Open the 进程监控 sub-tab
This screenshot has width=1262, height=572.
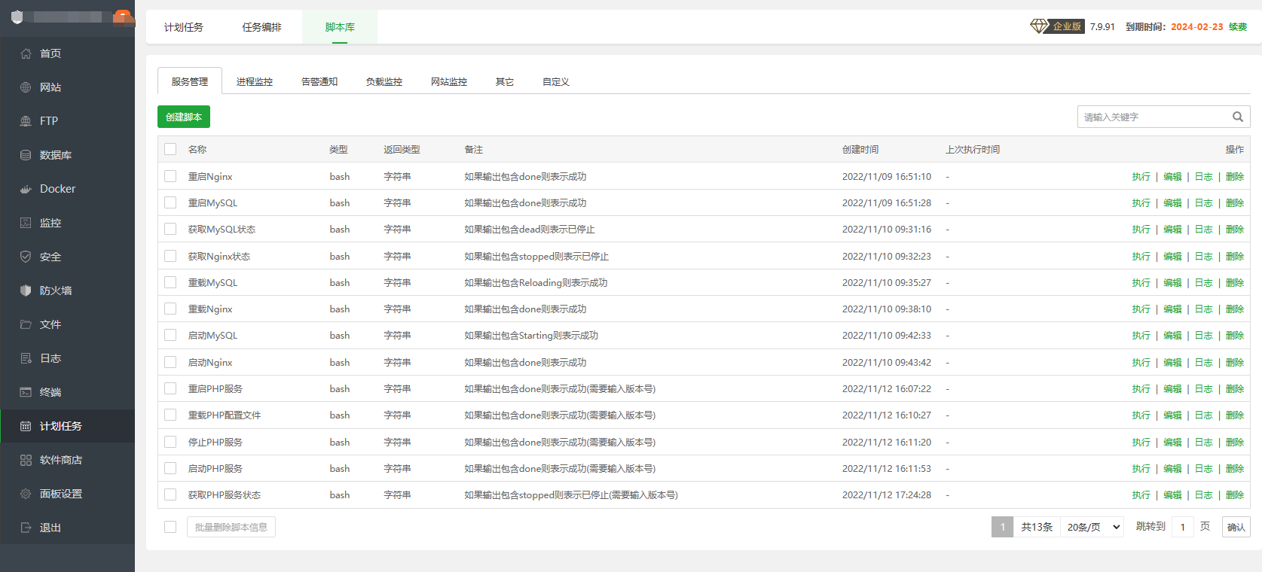[255, 81]
